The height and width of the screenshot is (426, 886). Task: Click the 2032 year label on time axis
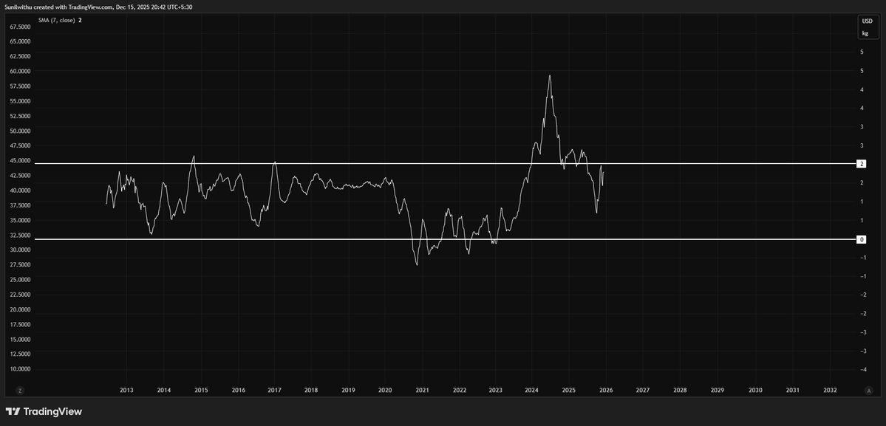(x=830, y=390)
